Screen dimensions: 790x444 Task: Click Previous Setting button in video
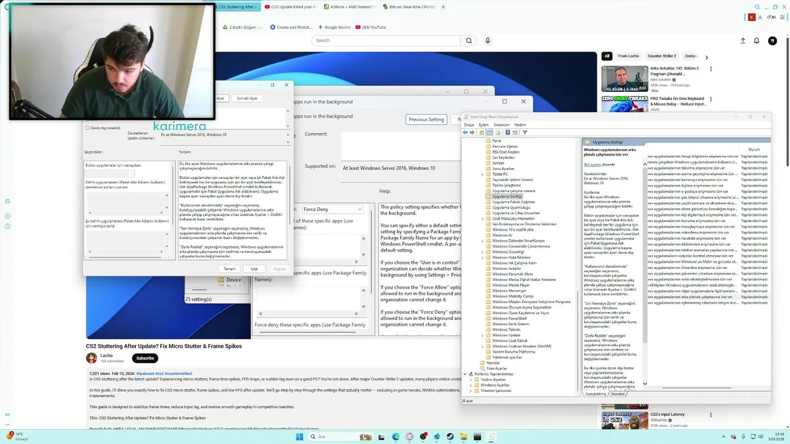click(x=426, y=119)
